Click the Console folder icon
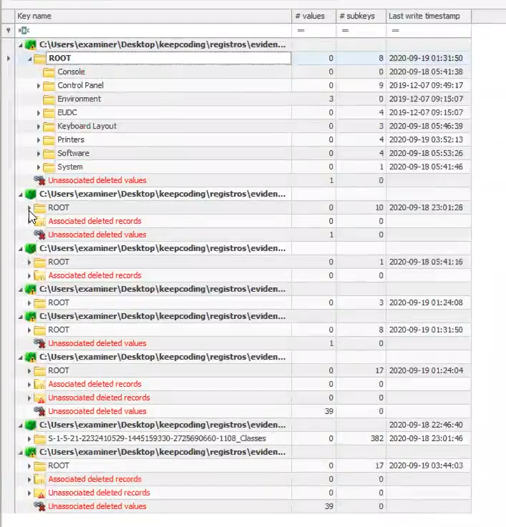Image resolution: width=506 pixels, height=527 pixels. 49,72
